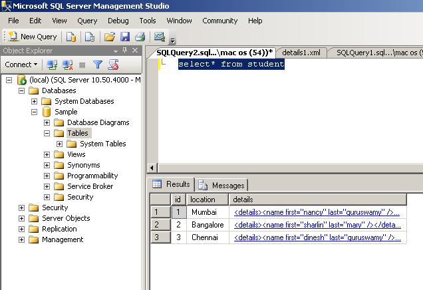This screenshot has width=423, height=290.
Task: Switch to the SQLQuery2.sql tab
Action: tap(214, 53)
